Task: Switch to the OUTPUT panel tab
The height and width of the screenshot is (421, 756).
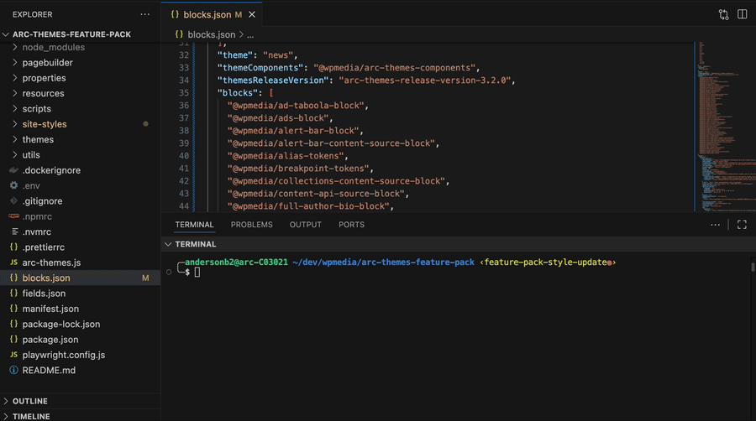Action: pyautogui.click(x=305, y=225)
